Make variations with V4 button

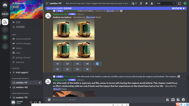coord(87,69)
